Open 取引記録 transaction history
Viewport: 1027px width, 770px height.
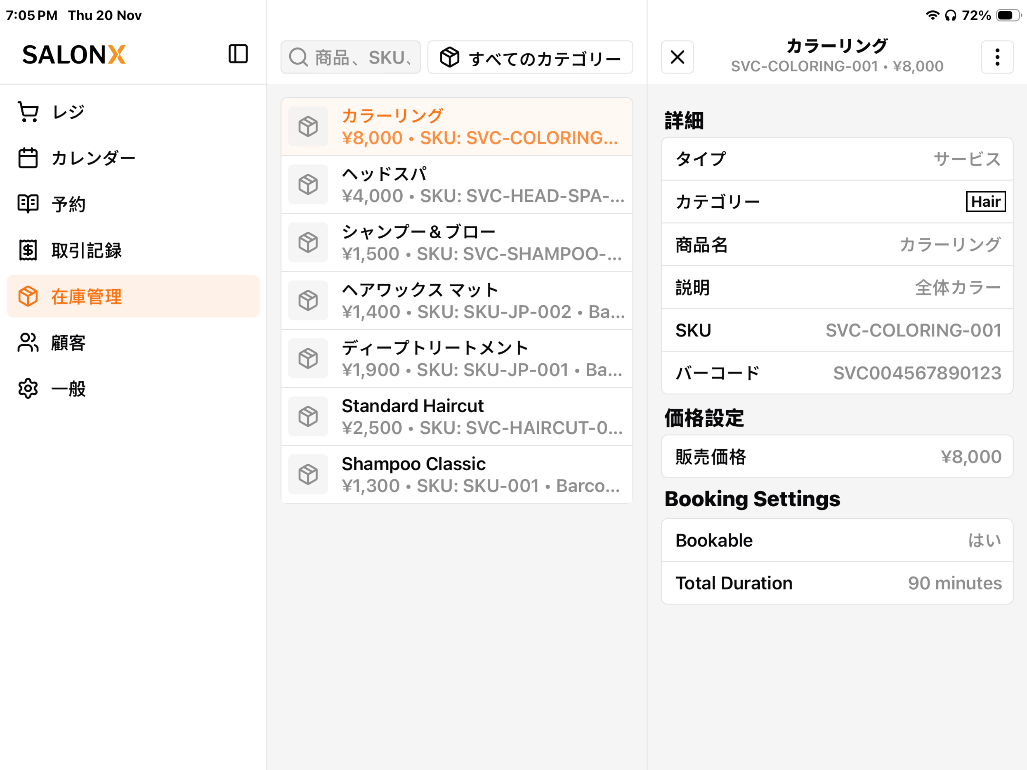click(x=133, y=250)
